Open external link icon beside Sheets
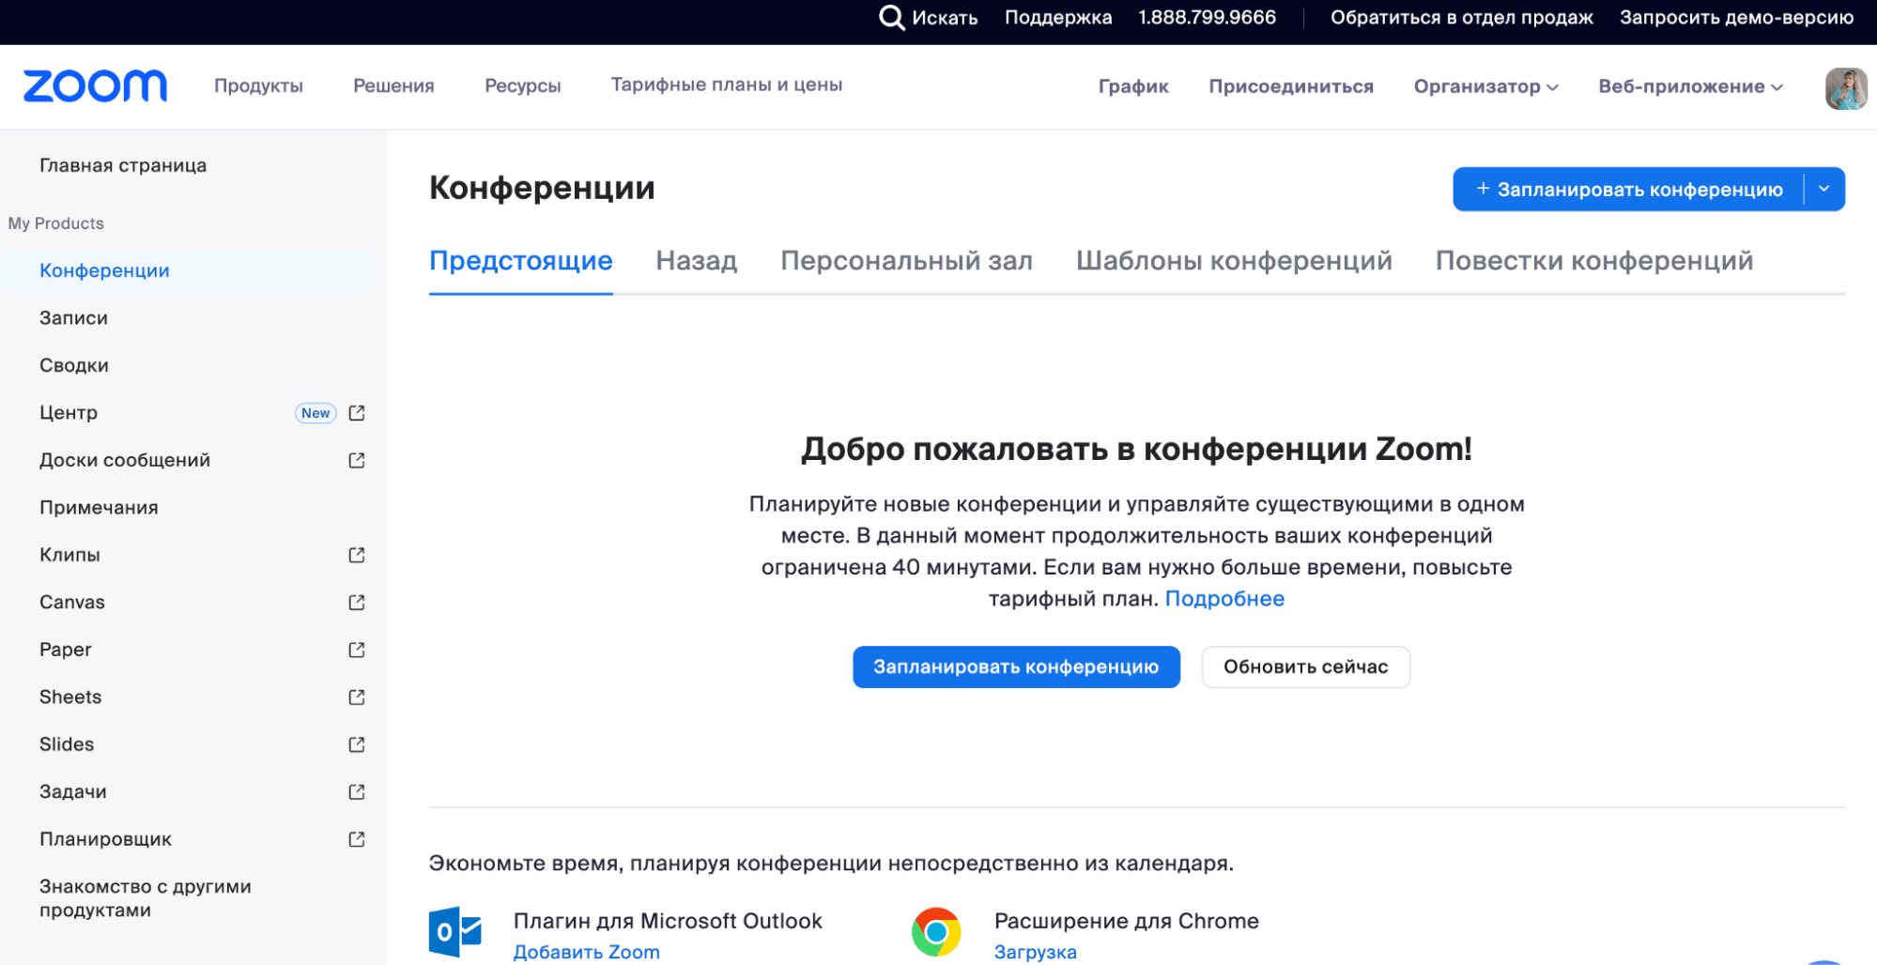1877x965 pixels. (357, 697)
